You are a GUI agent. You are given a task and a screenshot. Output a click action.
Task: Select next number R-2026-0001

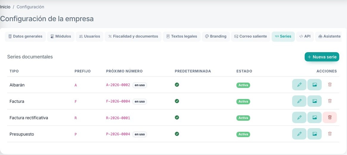(x=118, y=118)
